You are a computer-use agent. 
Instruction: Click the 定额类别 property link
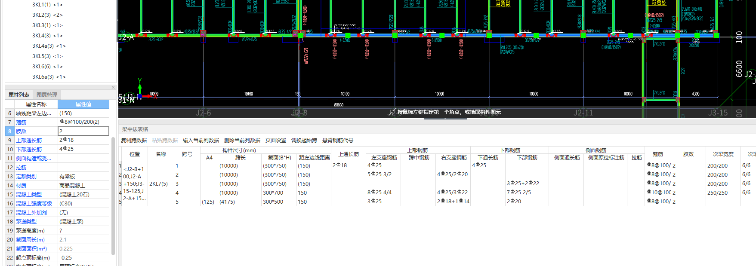(x=26, y=177)
